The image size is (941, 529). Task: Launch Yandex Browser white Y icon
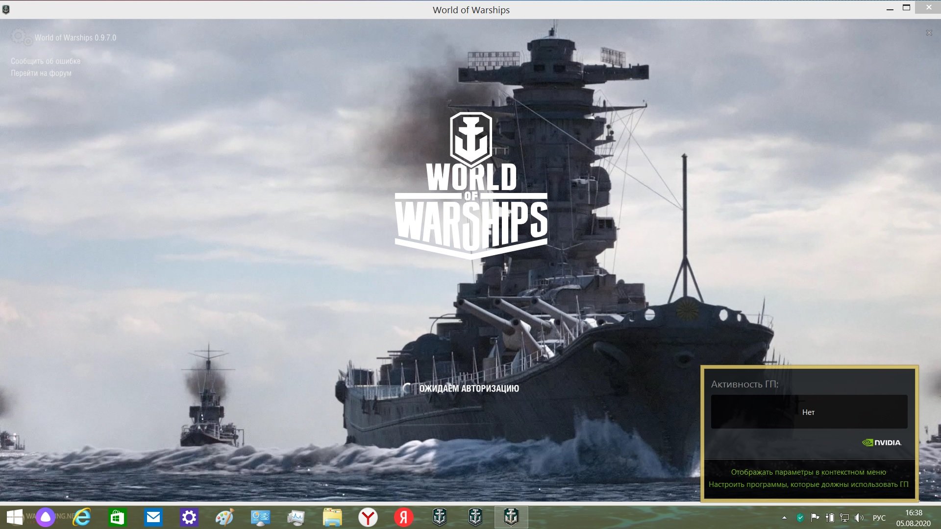tap(368, 517)
